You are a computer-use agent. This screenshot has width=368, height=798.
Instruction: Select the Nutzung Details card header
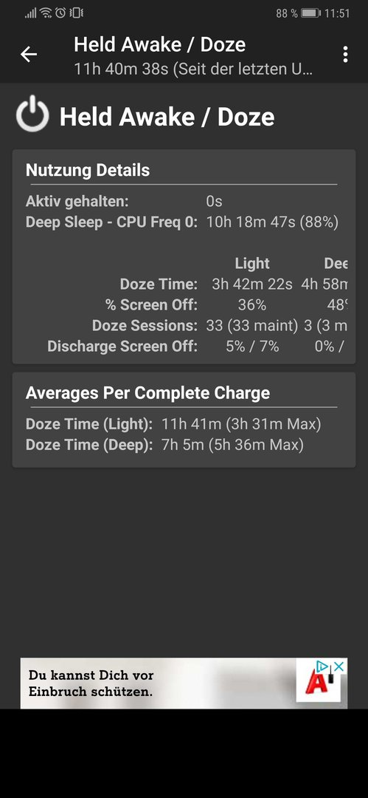[88, 170]
